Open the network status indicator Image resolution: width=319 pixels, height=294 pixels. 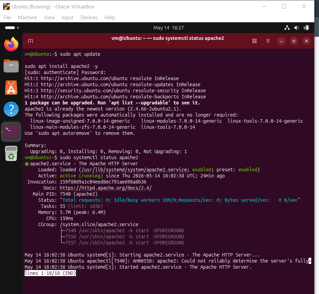(287, 28)
